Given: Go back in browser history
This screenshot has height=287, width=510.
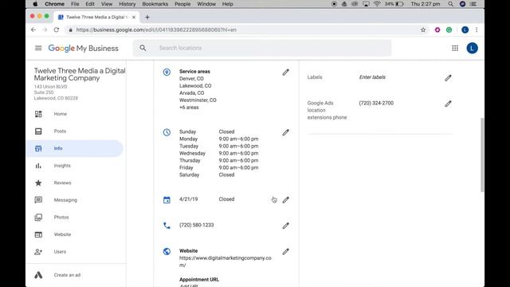Looking at the screenshot, I should click(x=33, y=29).
